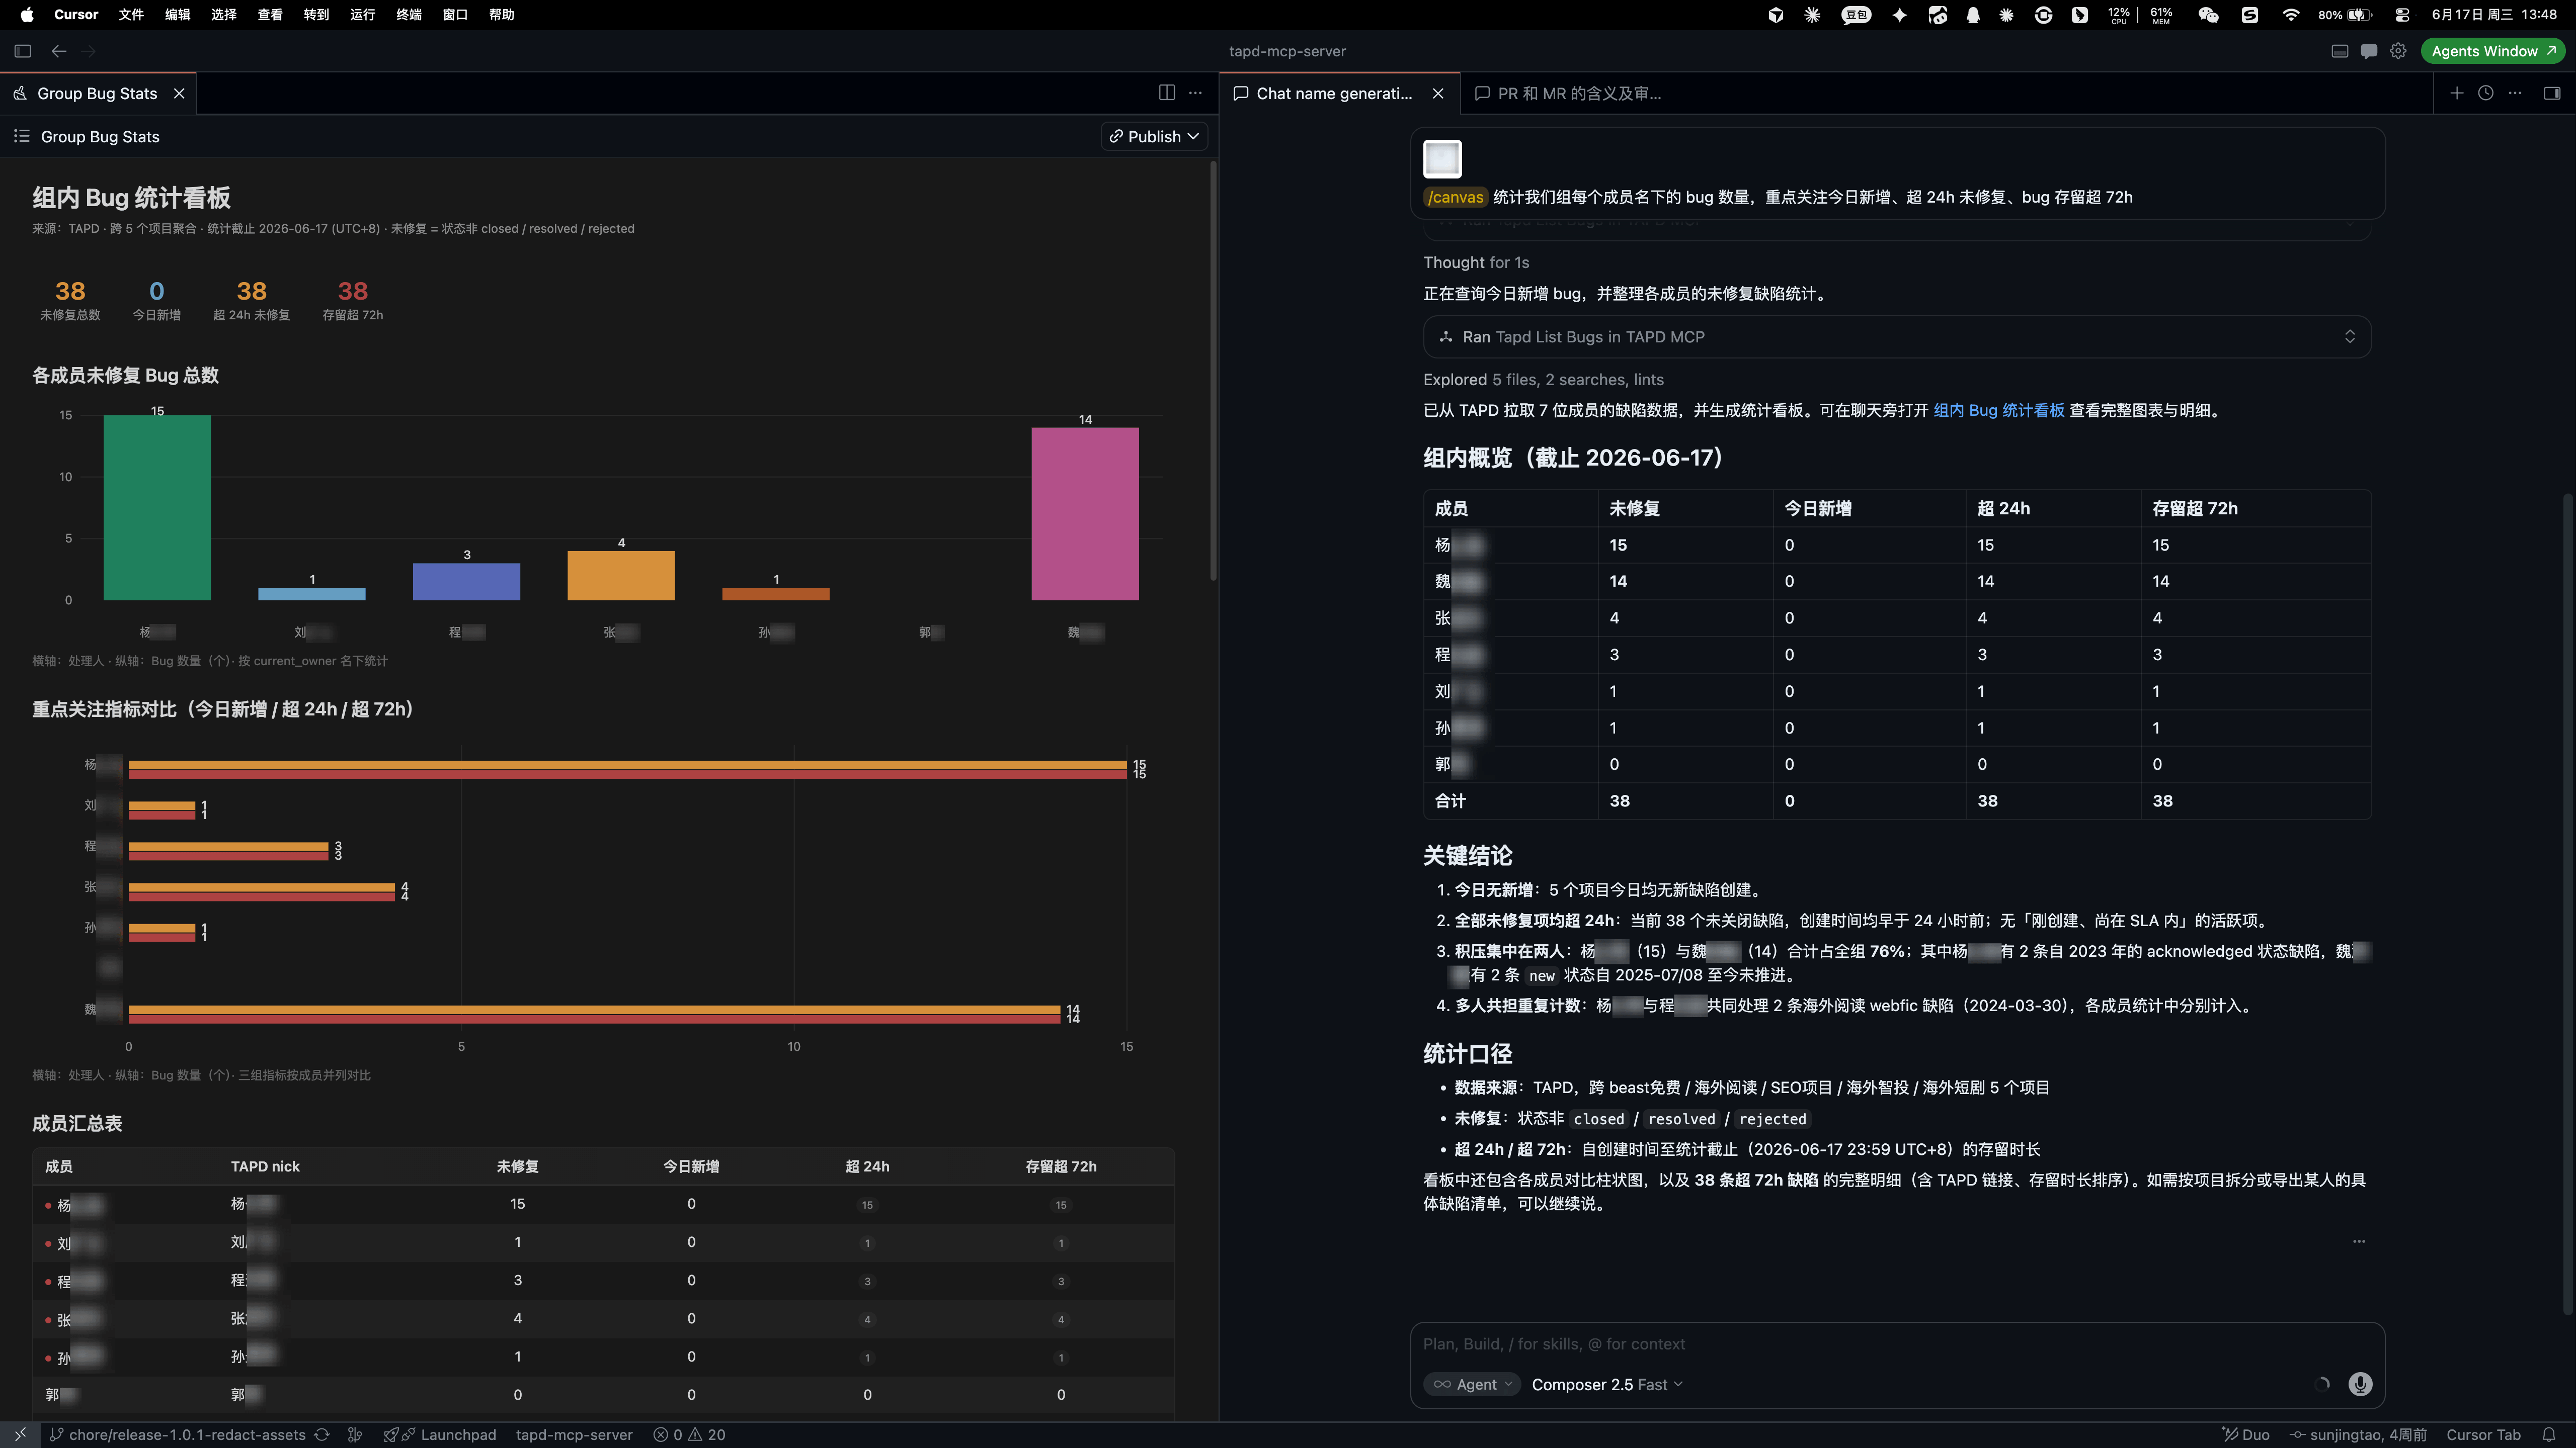The image size is (2576, 1448).
Task: Open editor more actions ellipsis
Action: (1195, 93)
